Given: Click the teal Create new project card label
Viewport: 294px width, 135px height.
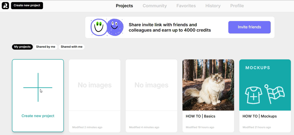Looking at the screenshot, I should (38, 116).
